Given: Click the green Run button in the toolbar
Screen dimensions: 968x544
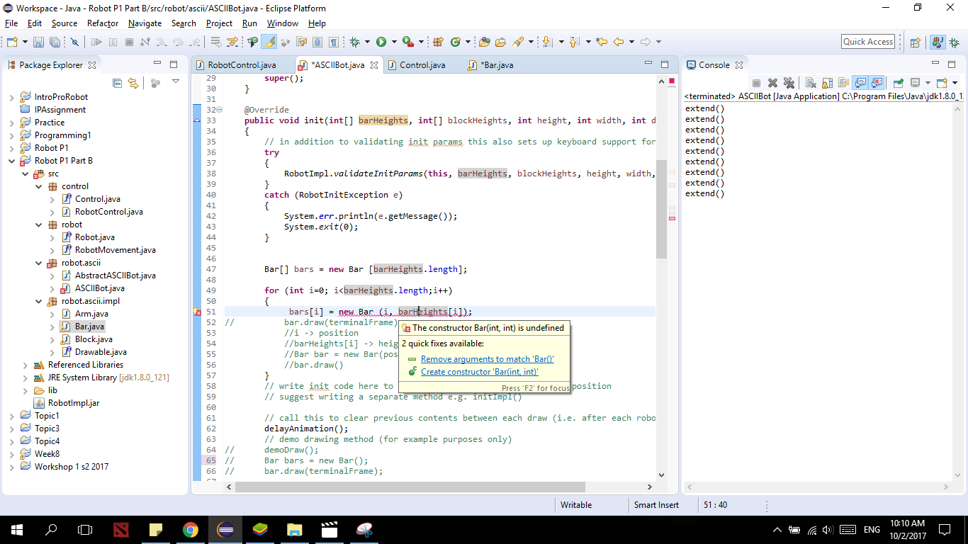Looking at the screenshot, I should (x=381, y=42).
